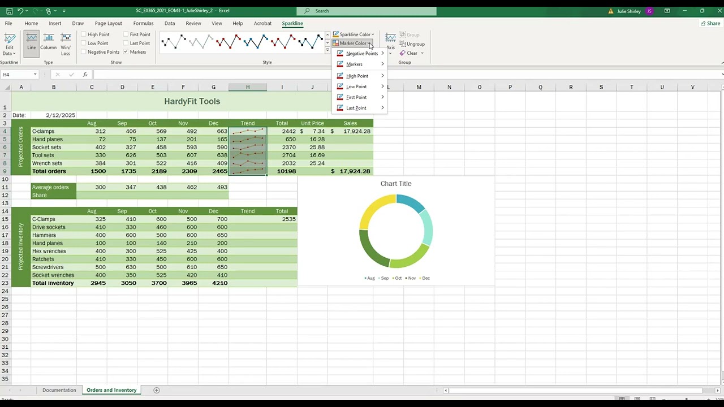The image size is (724, 407).
Task: Open the Touch/Mouse mode icon
Action: click(x=49, y=11)
